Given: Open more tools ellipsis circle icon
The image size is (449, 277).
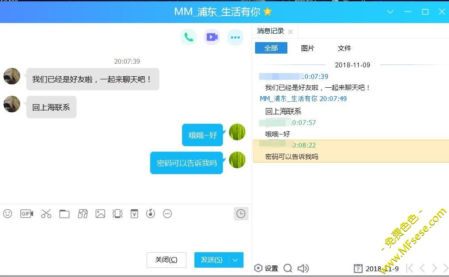Looking at the screenshot, I should pos(167,214).
